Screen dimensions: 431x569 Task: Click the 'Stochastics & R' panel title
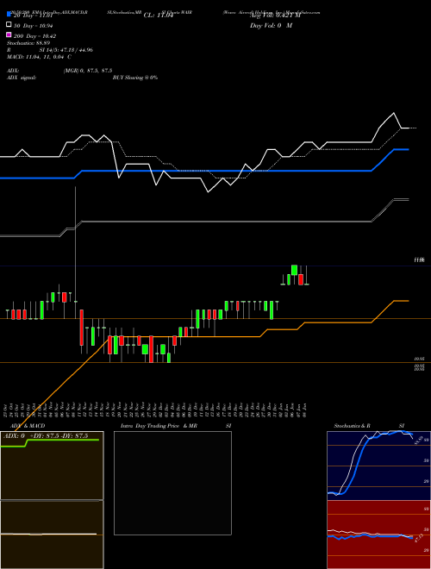352,426
